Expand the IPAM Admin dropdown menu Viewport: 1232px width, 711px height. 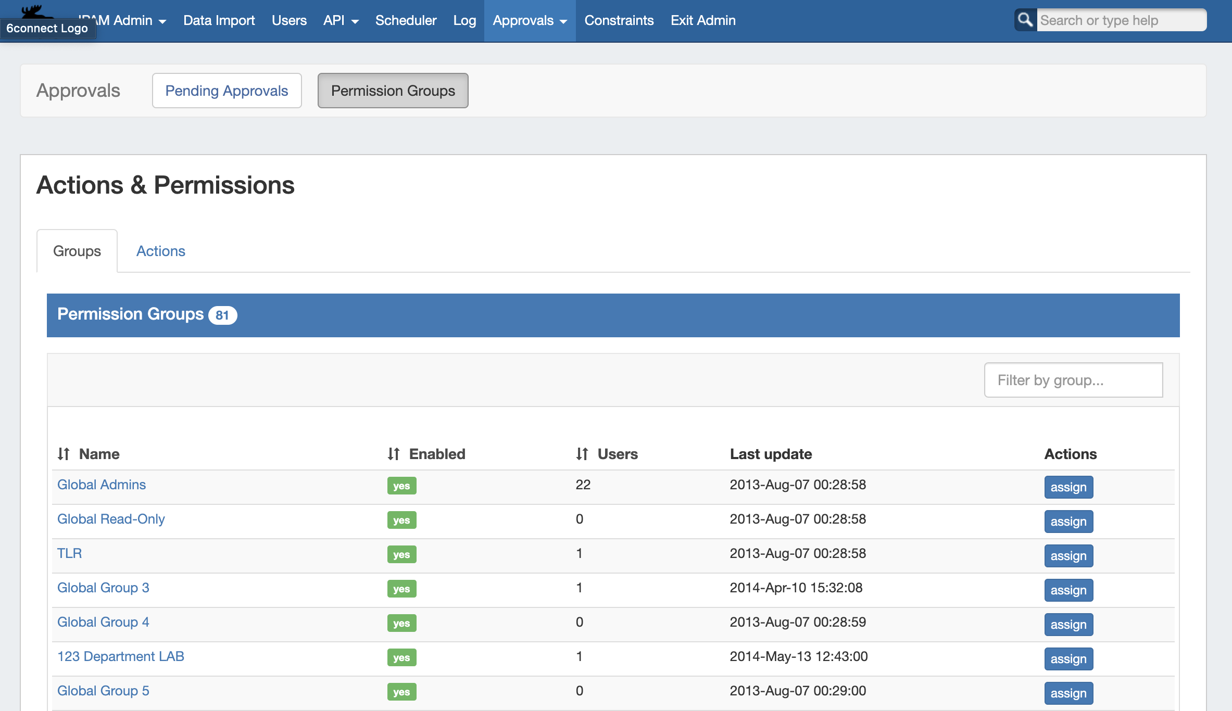click(x=133, y=21)
